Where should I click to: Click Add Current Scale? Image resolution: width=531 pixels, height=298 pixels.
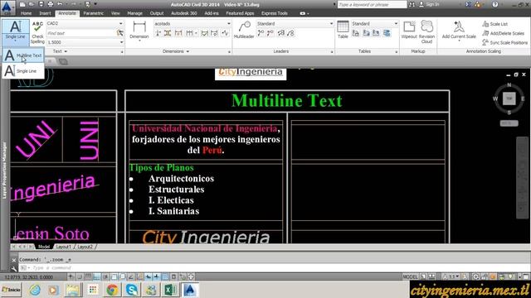point(459,31)
